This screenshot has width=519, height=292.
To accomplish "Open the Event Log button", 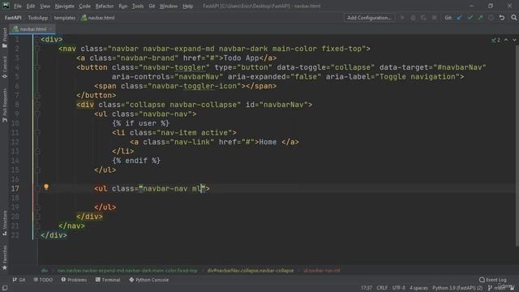I will [493, 280].
